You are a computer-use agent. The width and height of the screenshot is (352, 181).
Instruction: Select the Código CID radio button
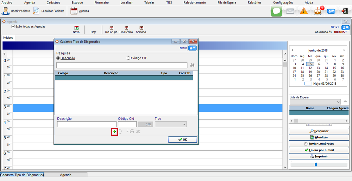pyautogui.click(x=128, y=58)
